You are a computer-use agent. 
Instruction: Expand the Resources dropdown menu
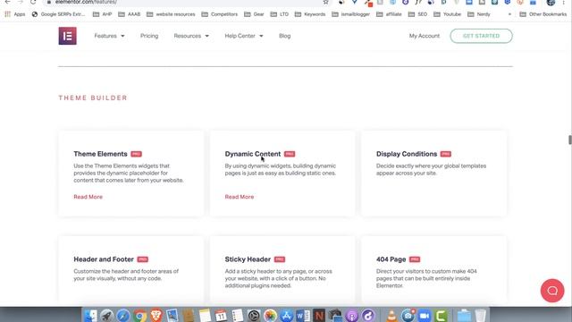[191, 36]
